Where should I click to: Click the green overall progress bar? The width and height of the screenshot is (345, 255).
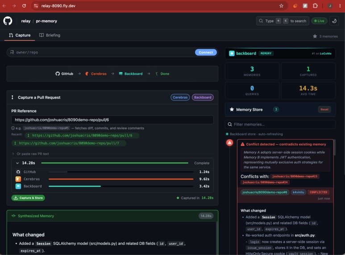tap(115, 163)
